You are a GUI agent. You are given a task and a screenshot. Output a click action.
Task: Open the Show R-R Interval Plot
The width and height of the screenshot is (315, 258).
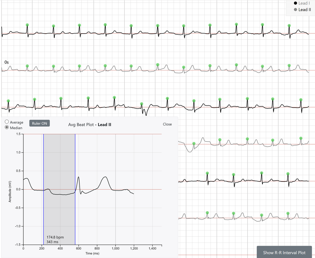point(284,252)
